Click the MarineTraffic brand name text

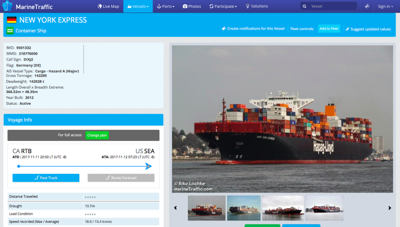[x=34, y=7]
